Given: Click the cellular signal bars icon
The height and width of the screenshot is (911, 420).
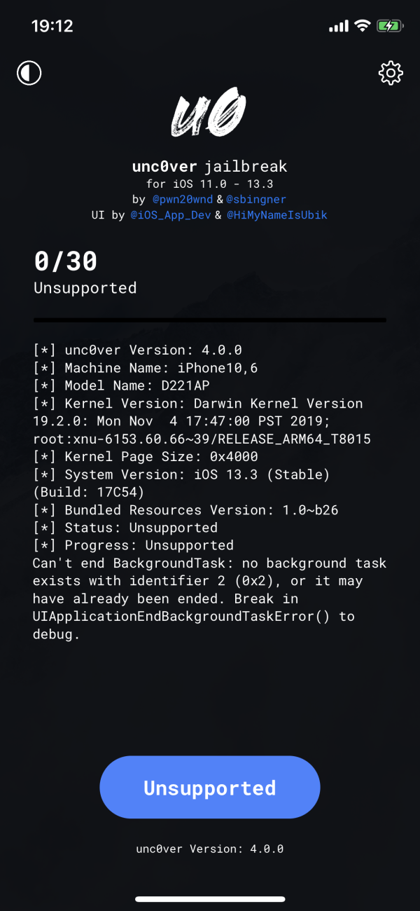Looking at the screenshot, I should 337,25.
